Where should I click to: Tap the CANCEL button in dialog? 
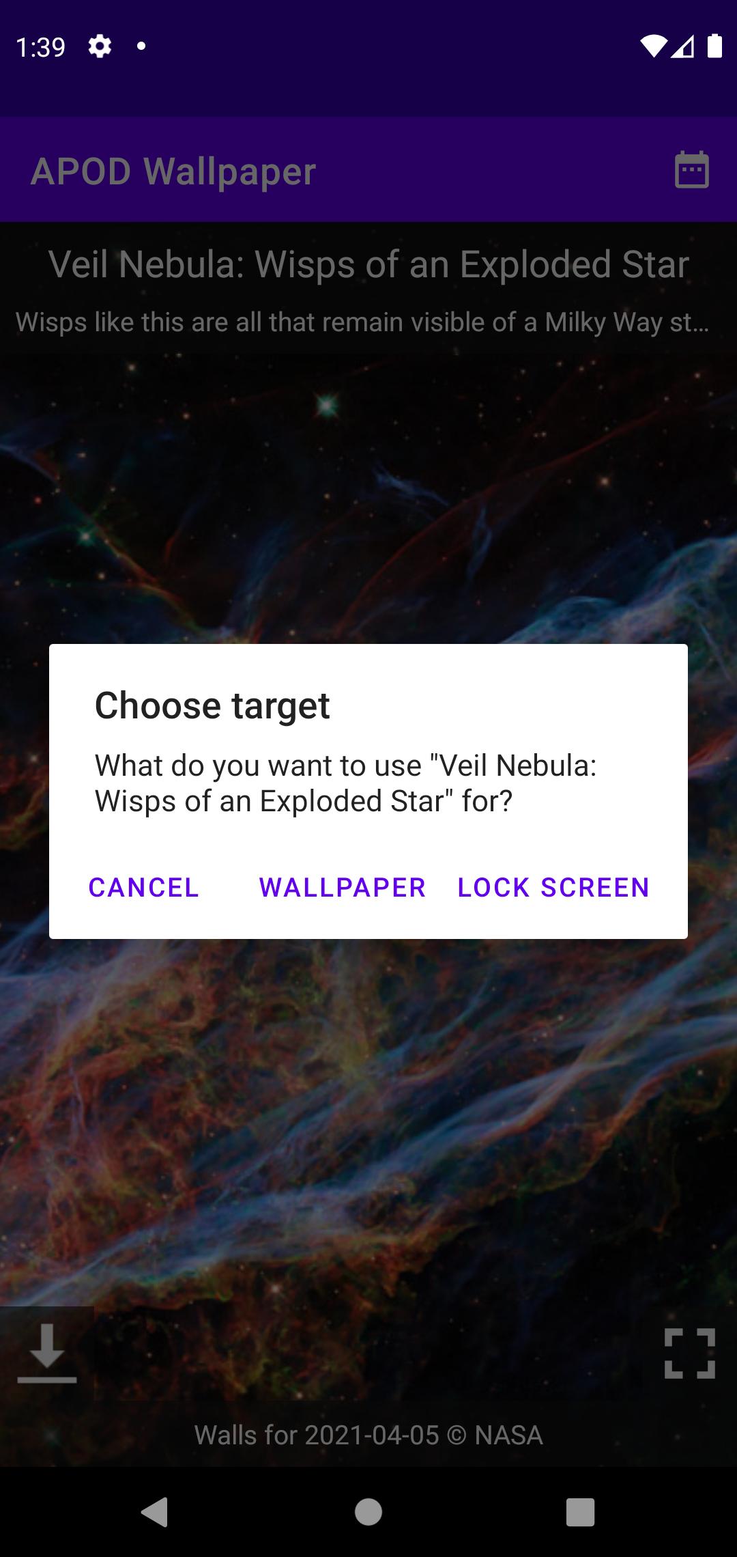click(143, 887)
